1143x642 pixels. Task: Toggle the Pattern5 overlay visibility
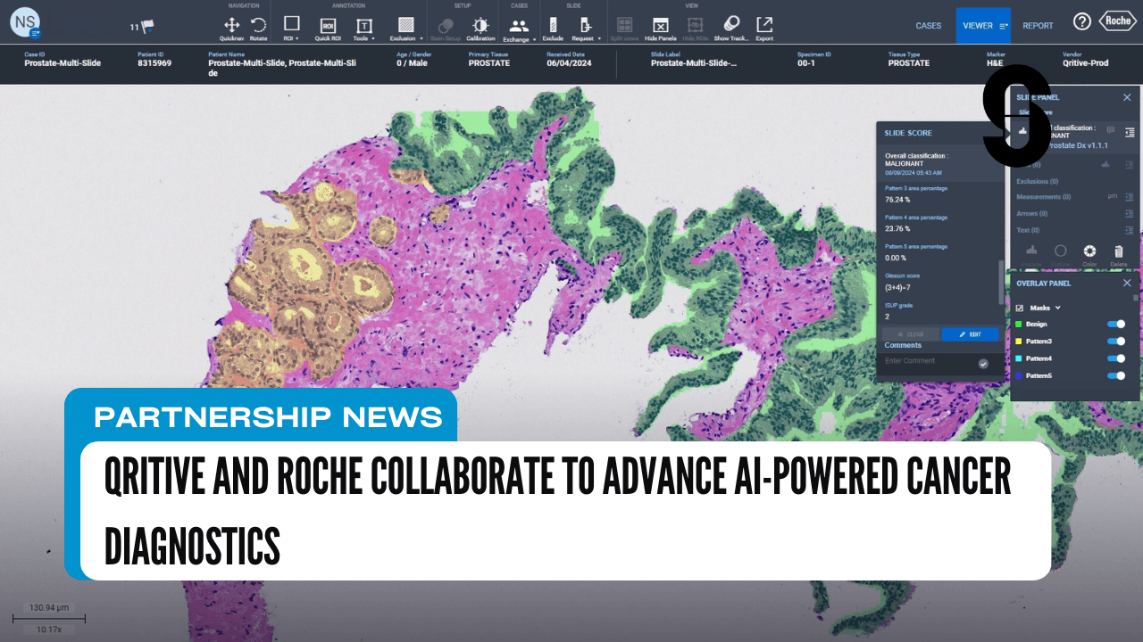click(x=1115, y=375)
